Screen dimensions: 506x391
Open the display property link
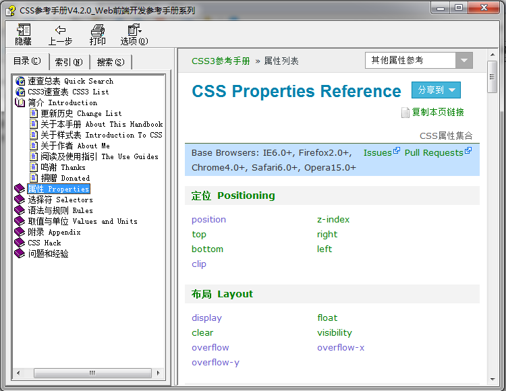coord(206,318)
